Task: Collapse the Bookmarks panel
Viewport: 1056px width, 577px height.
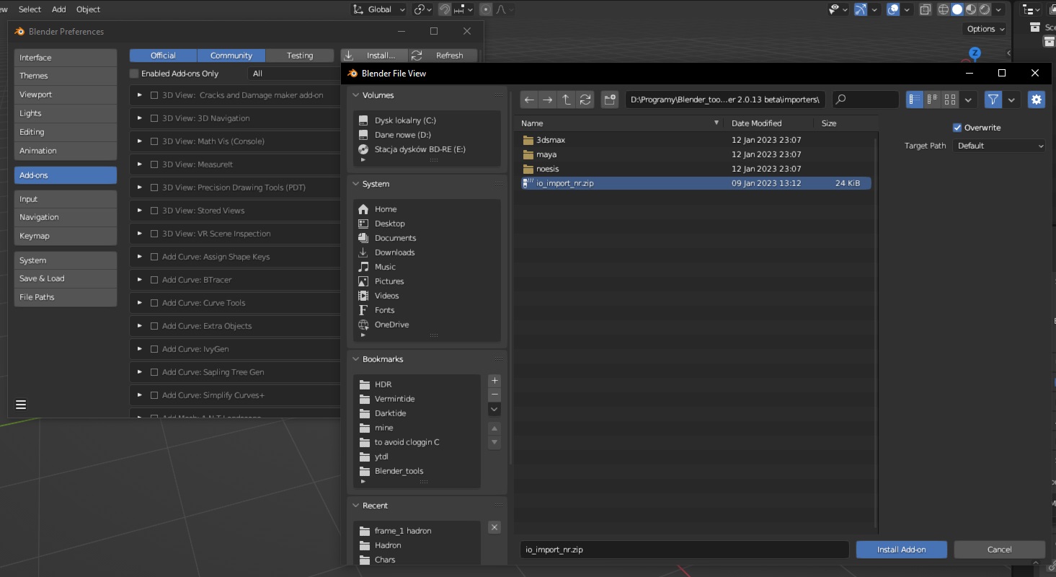Action: [x=355, y=359]
